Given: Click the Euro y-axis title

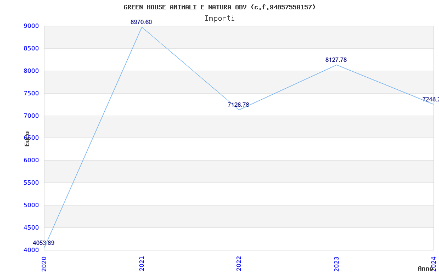Looking at the screenshot, I should pos(27,139).
